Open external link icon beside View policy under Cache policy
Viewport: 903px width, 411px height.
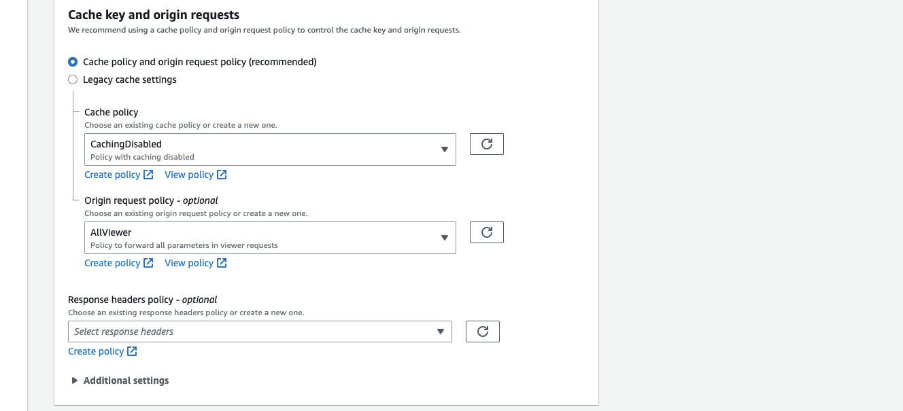(x=221, y=174)
